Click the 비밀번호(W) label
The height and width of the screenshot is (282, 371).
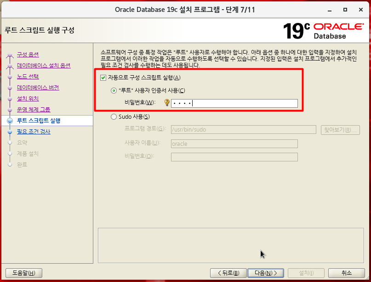(x=140, y=102)
